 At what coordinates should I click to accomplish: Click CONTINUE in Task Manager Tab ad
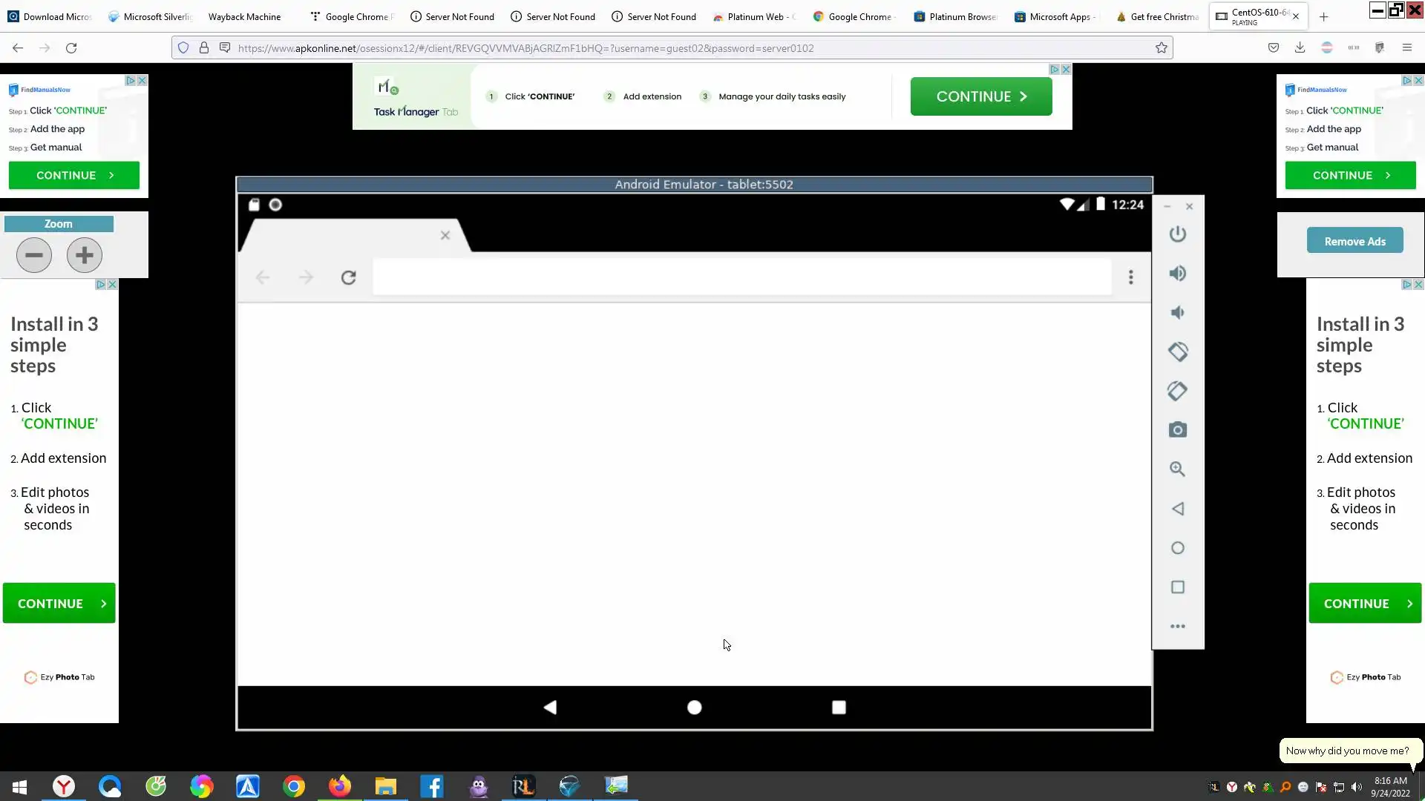pos(980,96)
